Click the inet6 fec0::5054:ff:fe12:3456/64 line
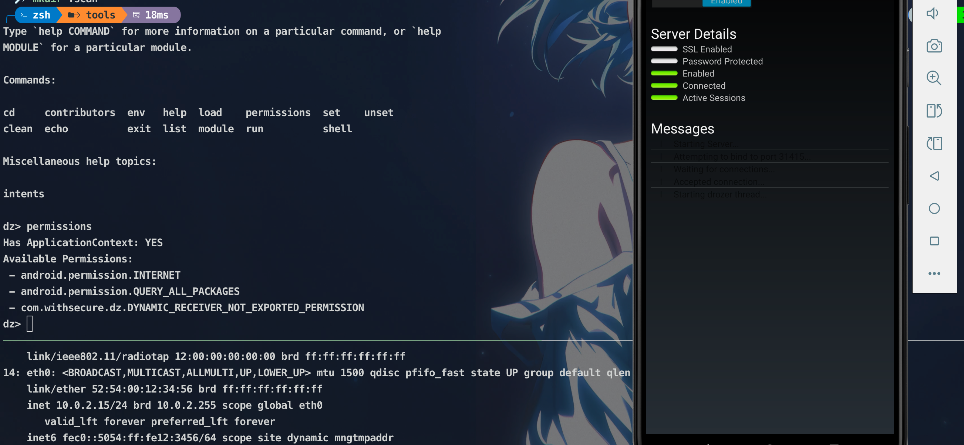964x445 pixels. (210, 438)
